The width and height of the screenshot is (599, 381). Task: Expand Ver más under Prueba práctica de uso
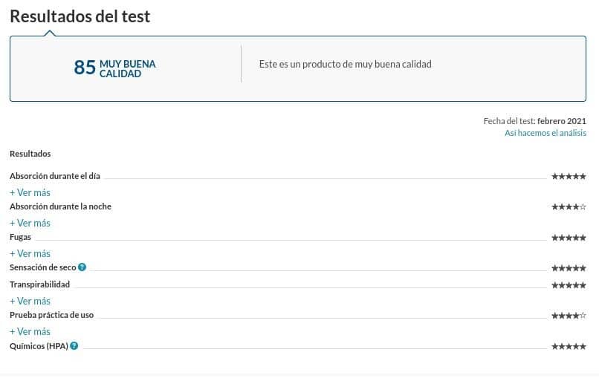[30, 332]
